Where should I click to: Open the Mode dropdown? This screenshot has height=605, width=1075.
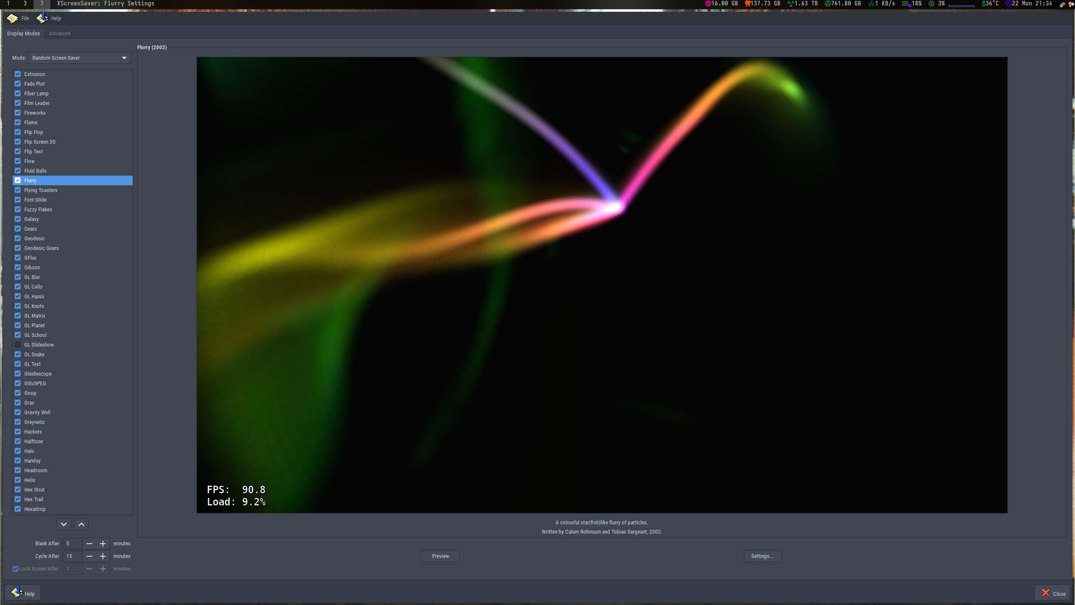(79, 58)
